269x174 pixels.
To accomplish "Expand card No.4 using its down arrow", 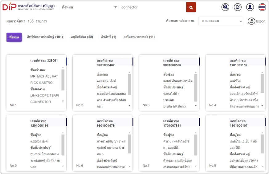I will 262,106.
